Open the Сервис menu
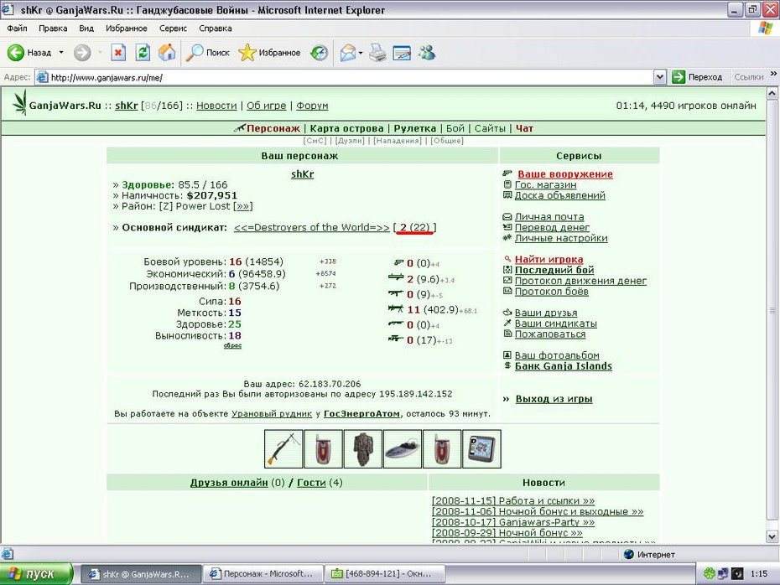Viewport: 780px width, 585px height. pyautogui.click(x=173, y=28)
